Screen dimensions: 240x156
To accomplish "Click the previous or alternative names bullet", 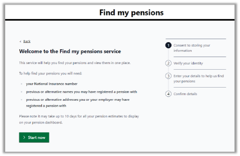I will click(x=81, y=92).
